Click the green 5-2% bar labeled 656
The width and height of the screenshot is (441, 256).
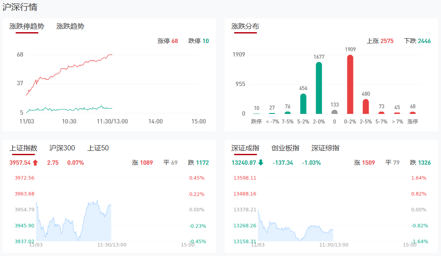click(x=303, y=103)
